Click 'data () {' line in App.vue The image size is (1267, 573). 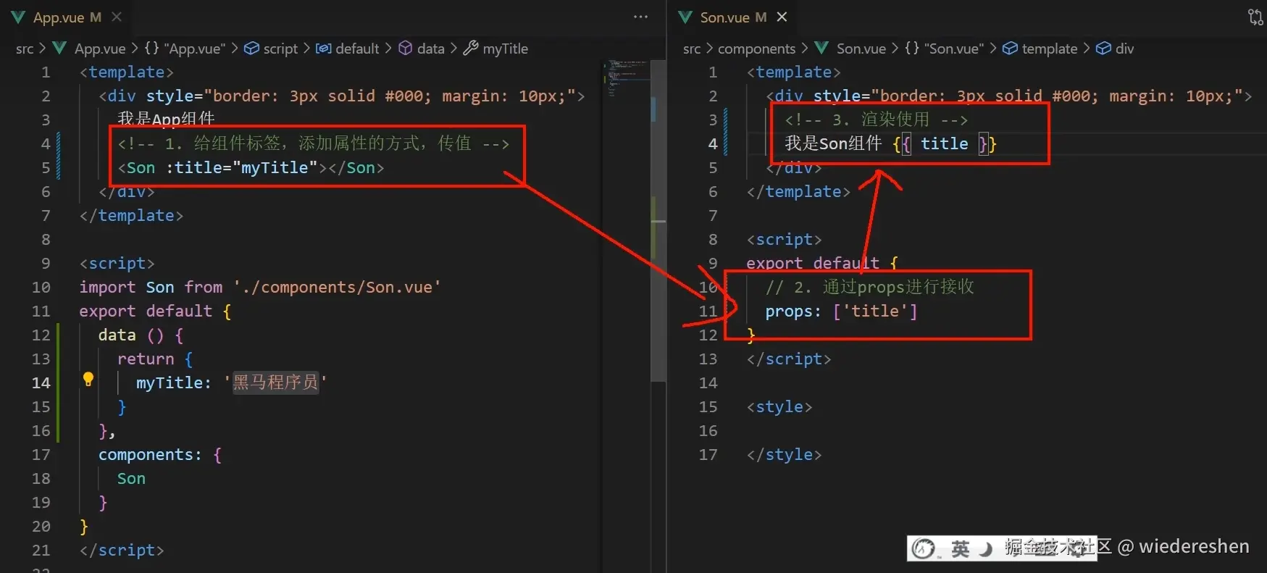141,335
